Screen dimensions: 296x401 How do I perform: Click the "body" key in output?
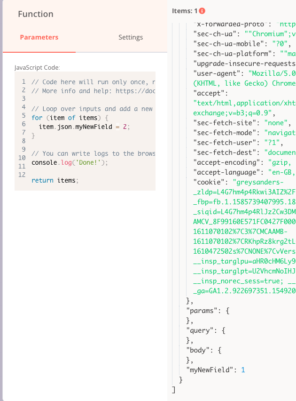200,350
